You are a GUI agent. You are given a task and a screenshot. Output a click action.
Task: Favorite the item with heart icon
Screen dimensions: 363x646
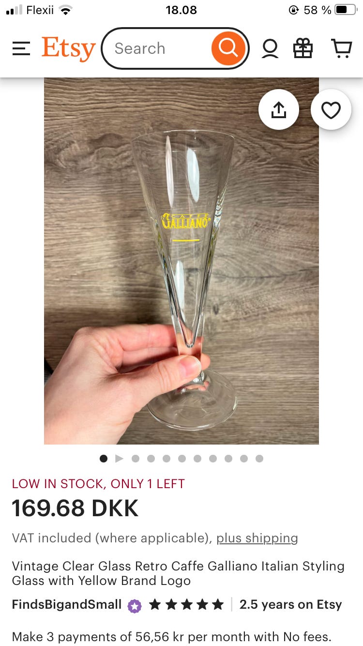tap(331, 110)
